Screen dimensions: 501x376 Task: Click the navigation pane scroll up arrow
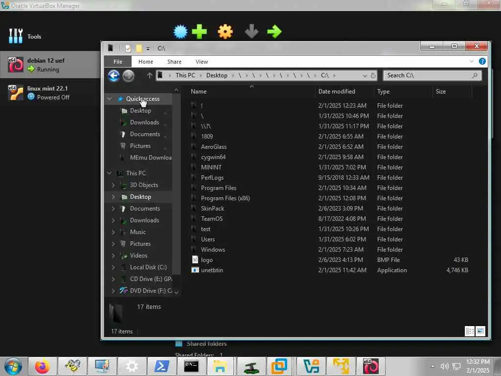[176, 91]
